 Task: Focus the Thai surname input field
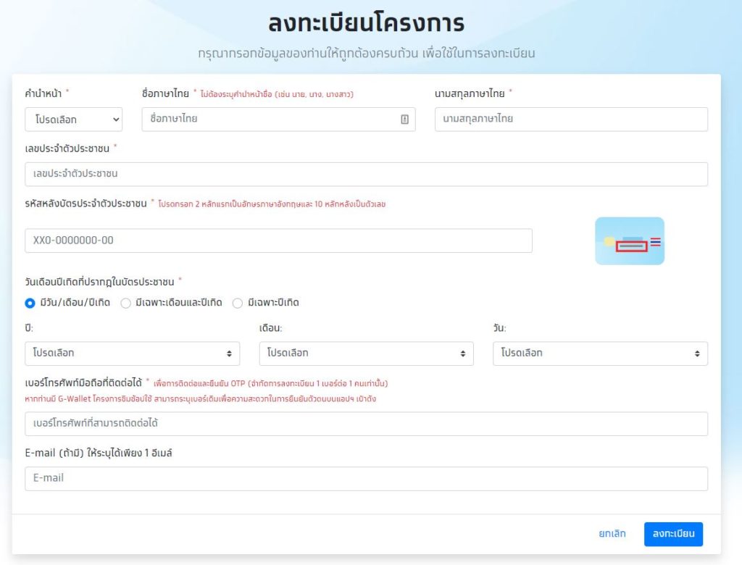point(571,120)
